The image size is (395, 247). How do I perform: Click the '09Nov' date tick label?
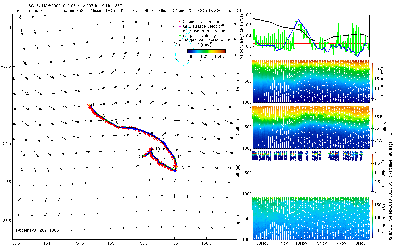click(262, 243)
